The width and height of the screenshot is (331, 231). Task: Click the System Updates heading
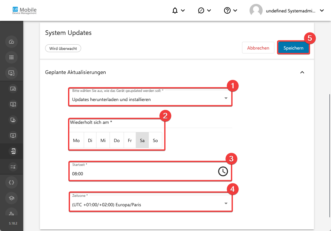[x=68, y=33]
